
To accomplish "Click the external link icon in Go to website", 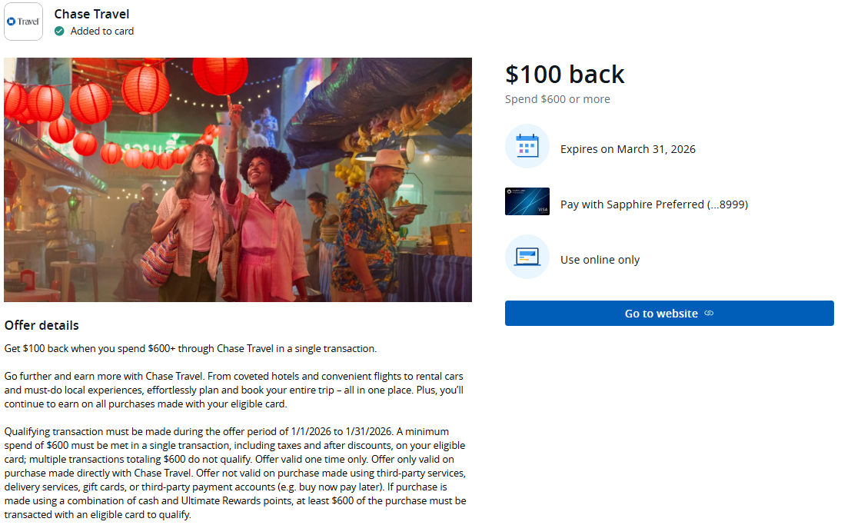I will tap(709, 314).
